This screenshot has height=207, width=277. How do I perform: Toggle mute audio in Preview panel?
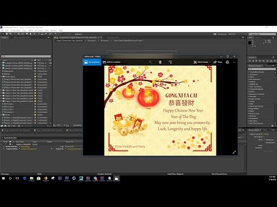point(267,61)
